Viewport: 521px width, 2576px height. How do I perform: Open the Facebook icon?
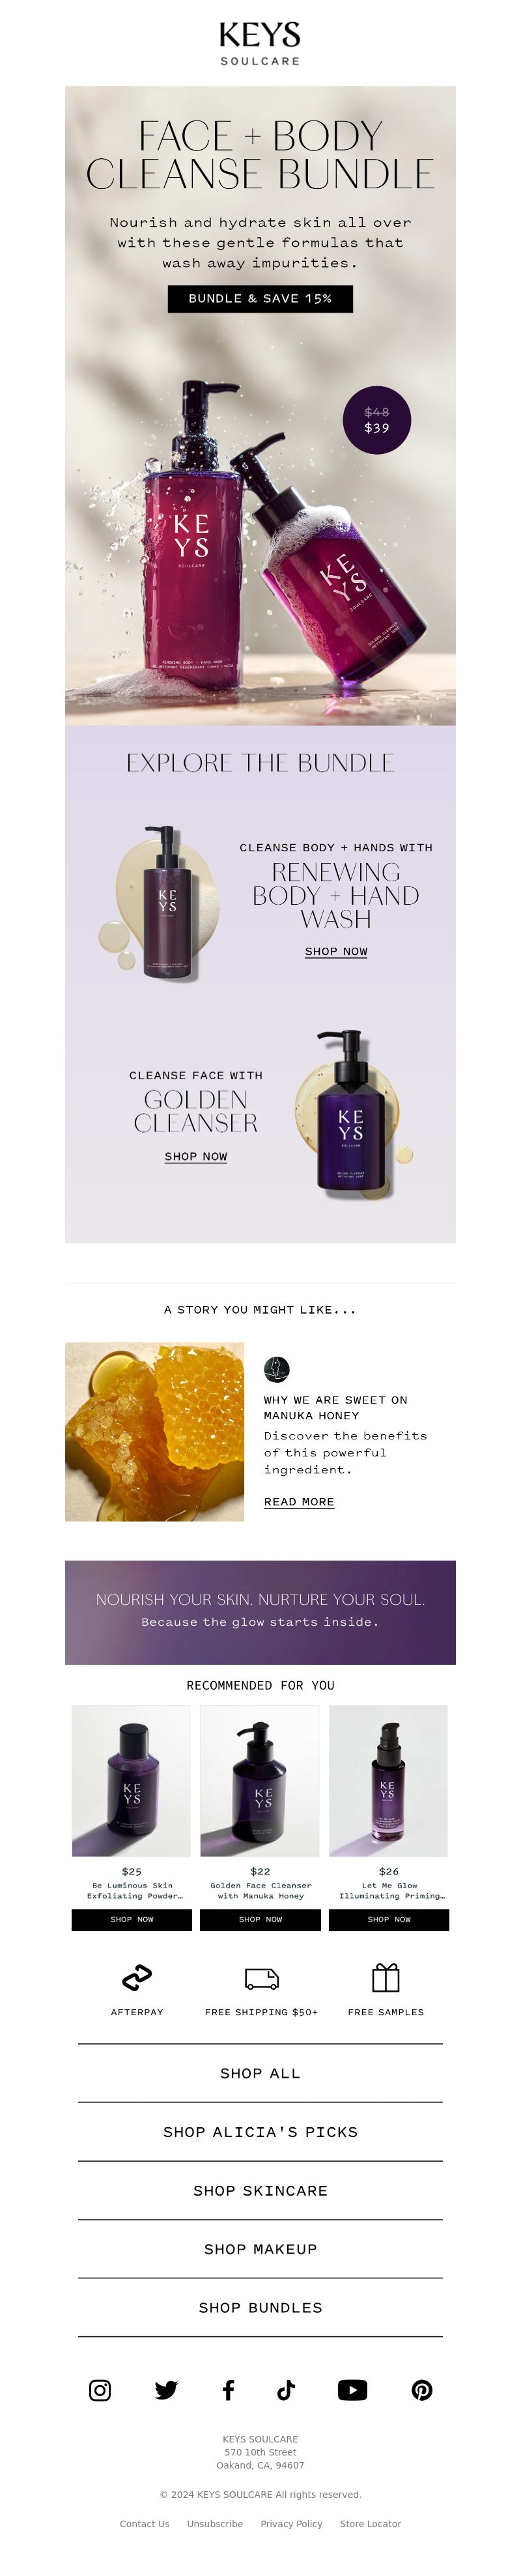228,2390
